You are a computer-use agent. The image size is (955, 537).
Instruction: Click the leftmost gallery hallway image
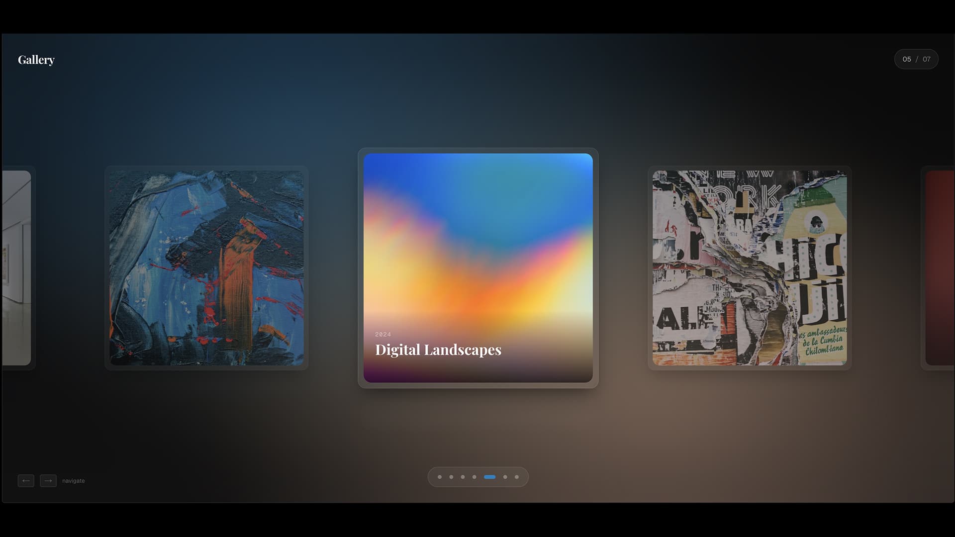pos(15,268)
